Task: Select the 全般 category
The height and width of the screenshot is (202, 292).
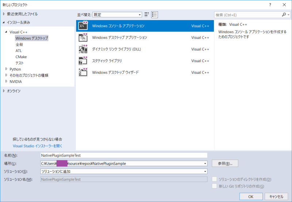Action: tap(19, 44)
